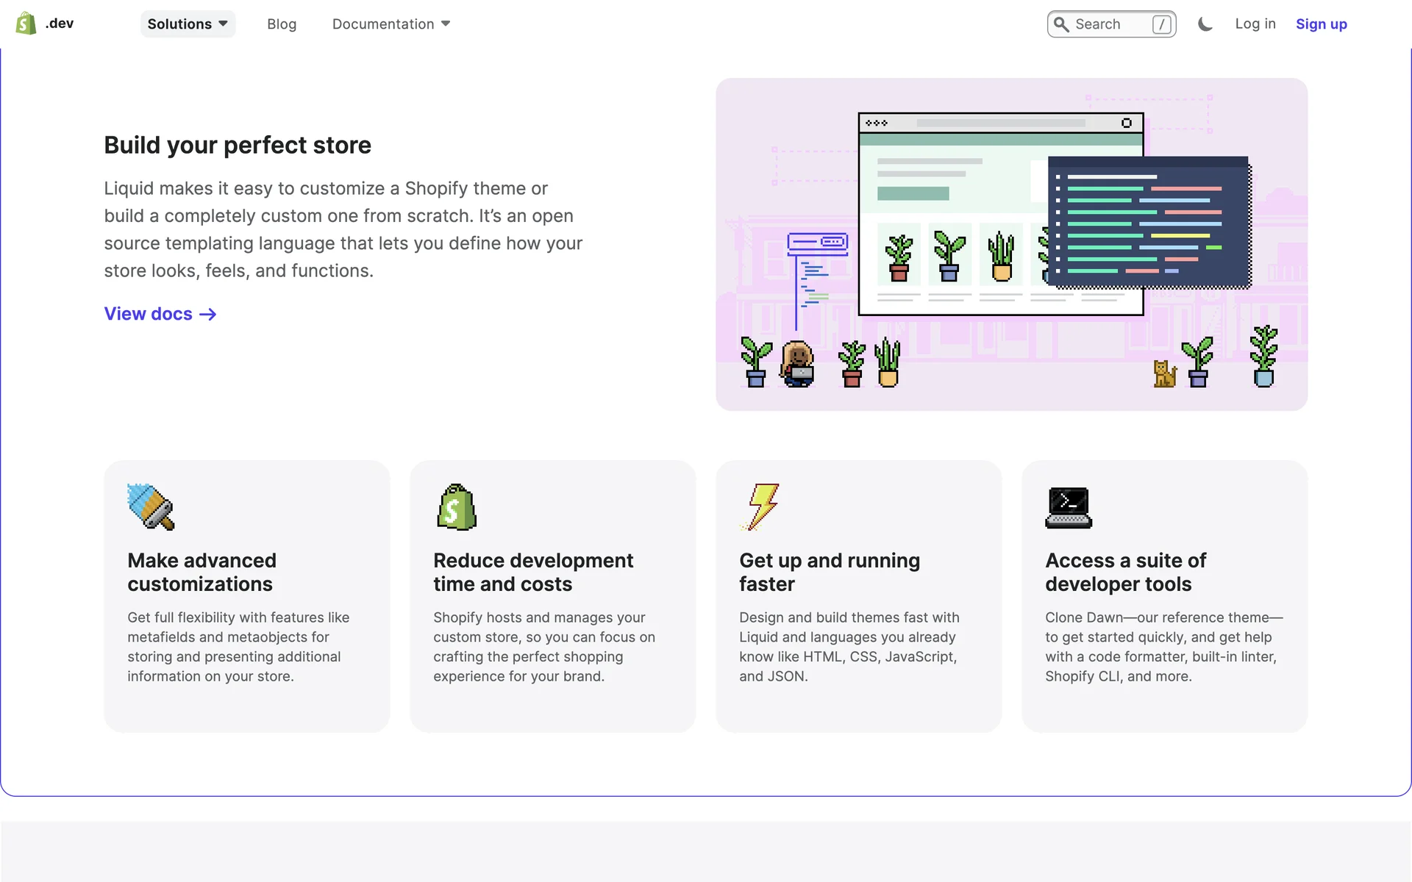The height and width of the screenshot is (882, 1412).
Task: Click the green Shopify bag card icon
Action: [x=457, y=506]
